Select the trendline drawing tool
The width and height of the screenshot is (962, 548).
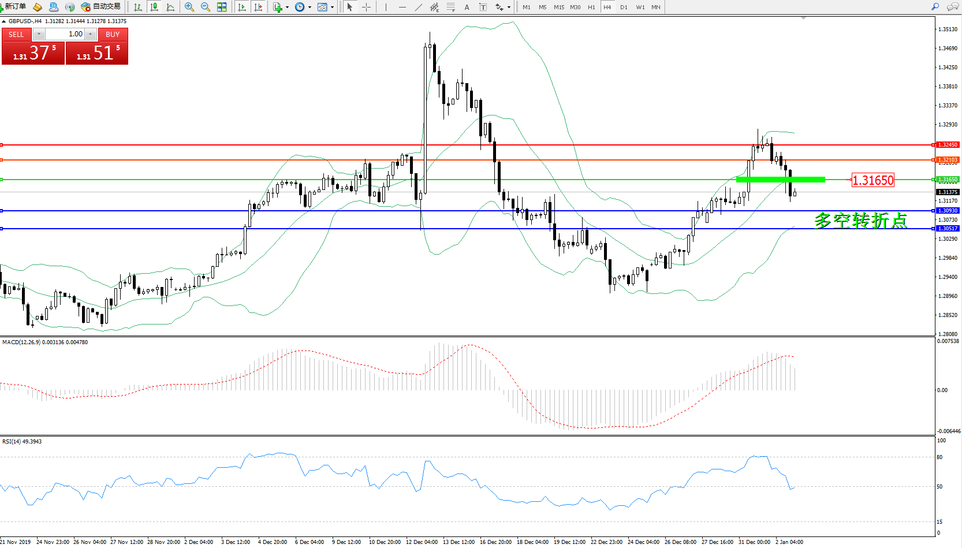pos(419,7)
